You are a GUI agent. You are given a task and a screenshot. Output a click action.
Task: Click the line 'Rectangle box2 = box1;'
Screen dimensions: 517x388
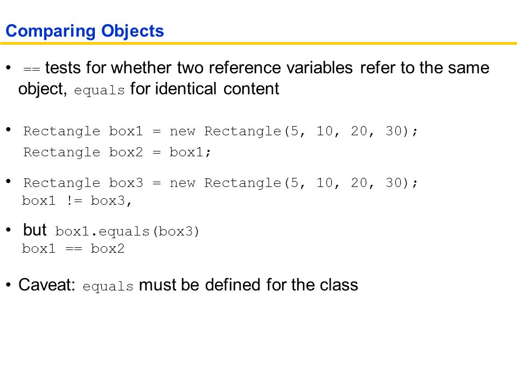(x=117, y=152)
